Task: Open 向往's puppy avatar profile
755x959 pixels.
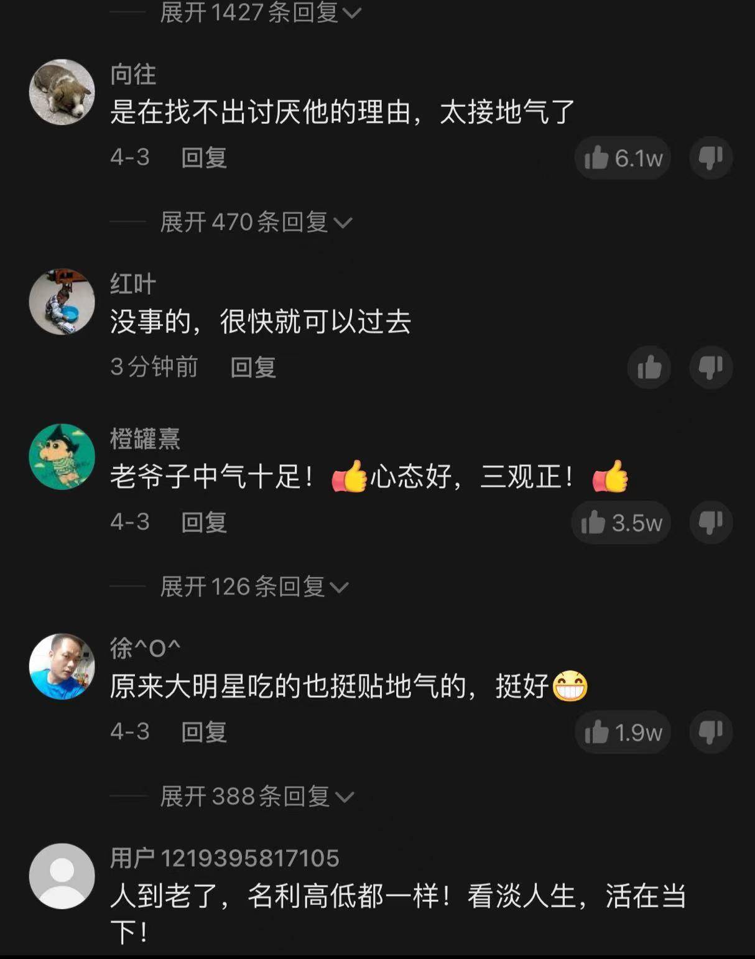Action: (x=62, y=92)
